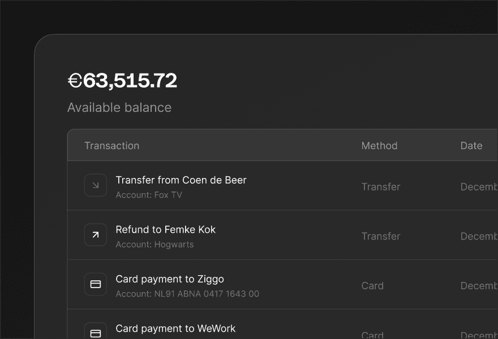Open Card payment to Ziggo transaction
Image resolution: width=498 pixels, height=339 pixels.
tap(170, 279)
